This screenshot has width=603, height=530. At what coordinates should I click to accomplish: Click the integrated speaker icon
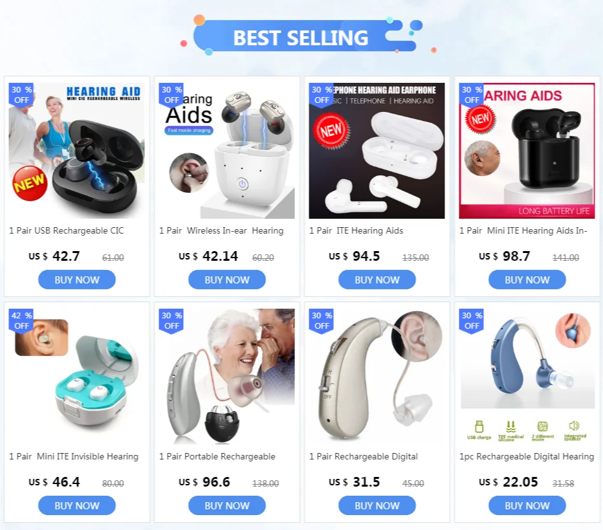pyautogui.click(x=575, y=430)
